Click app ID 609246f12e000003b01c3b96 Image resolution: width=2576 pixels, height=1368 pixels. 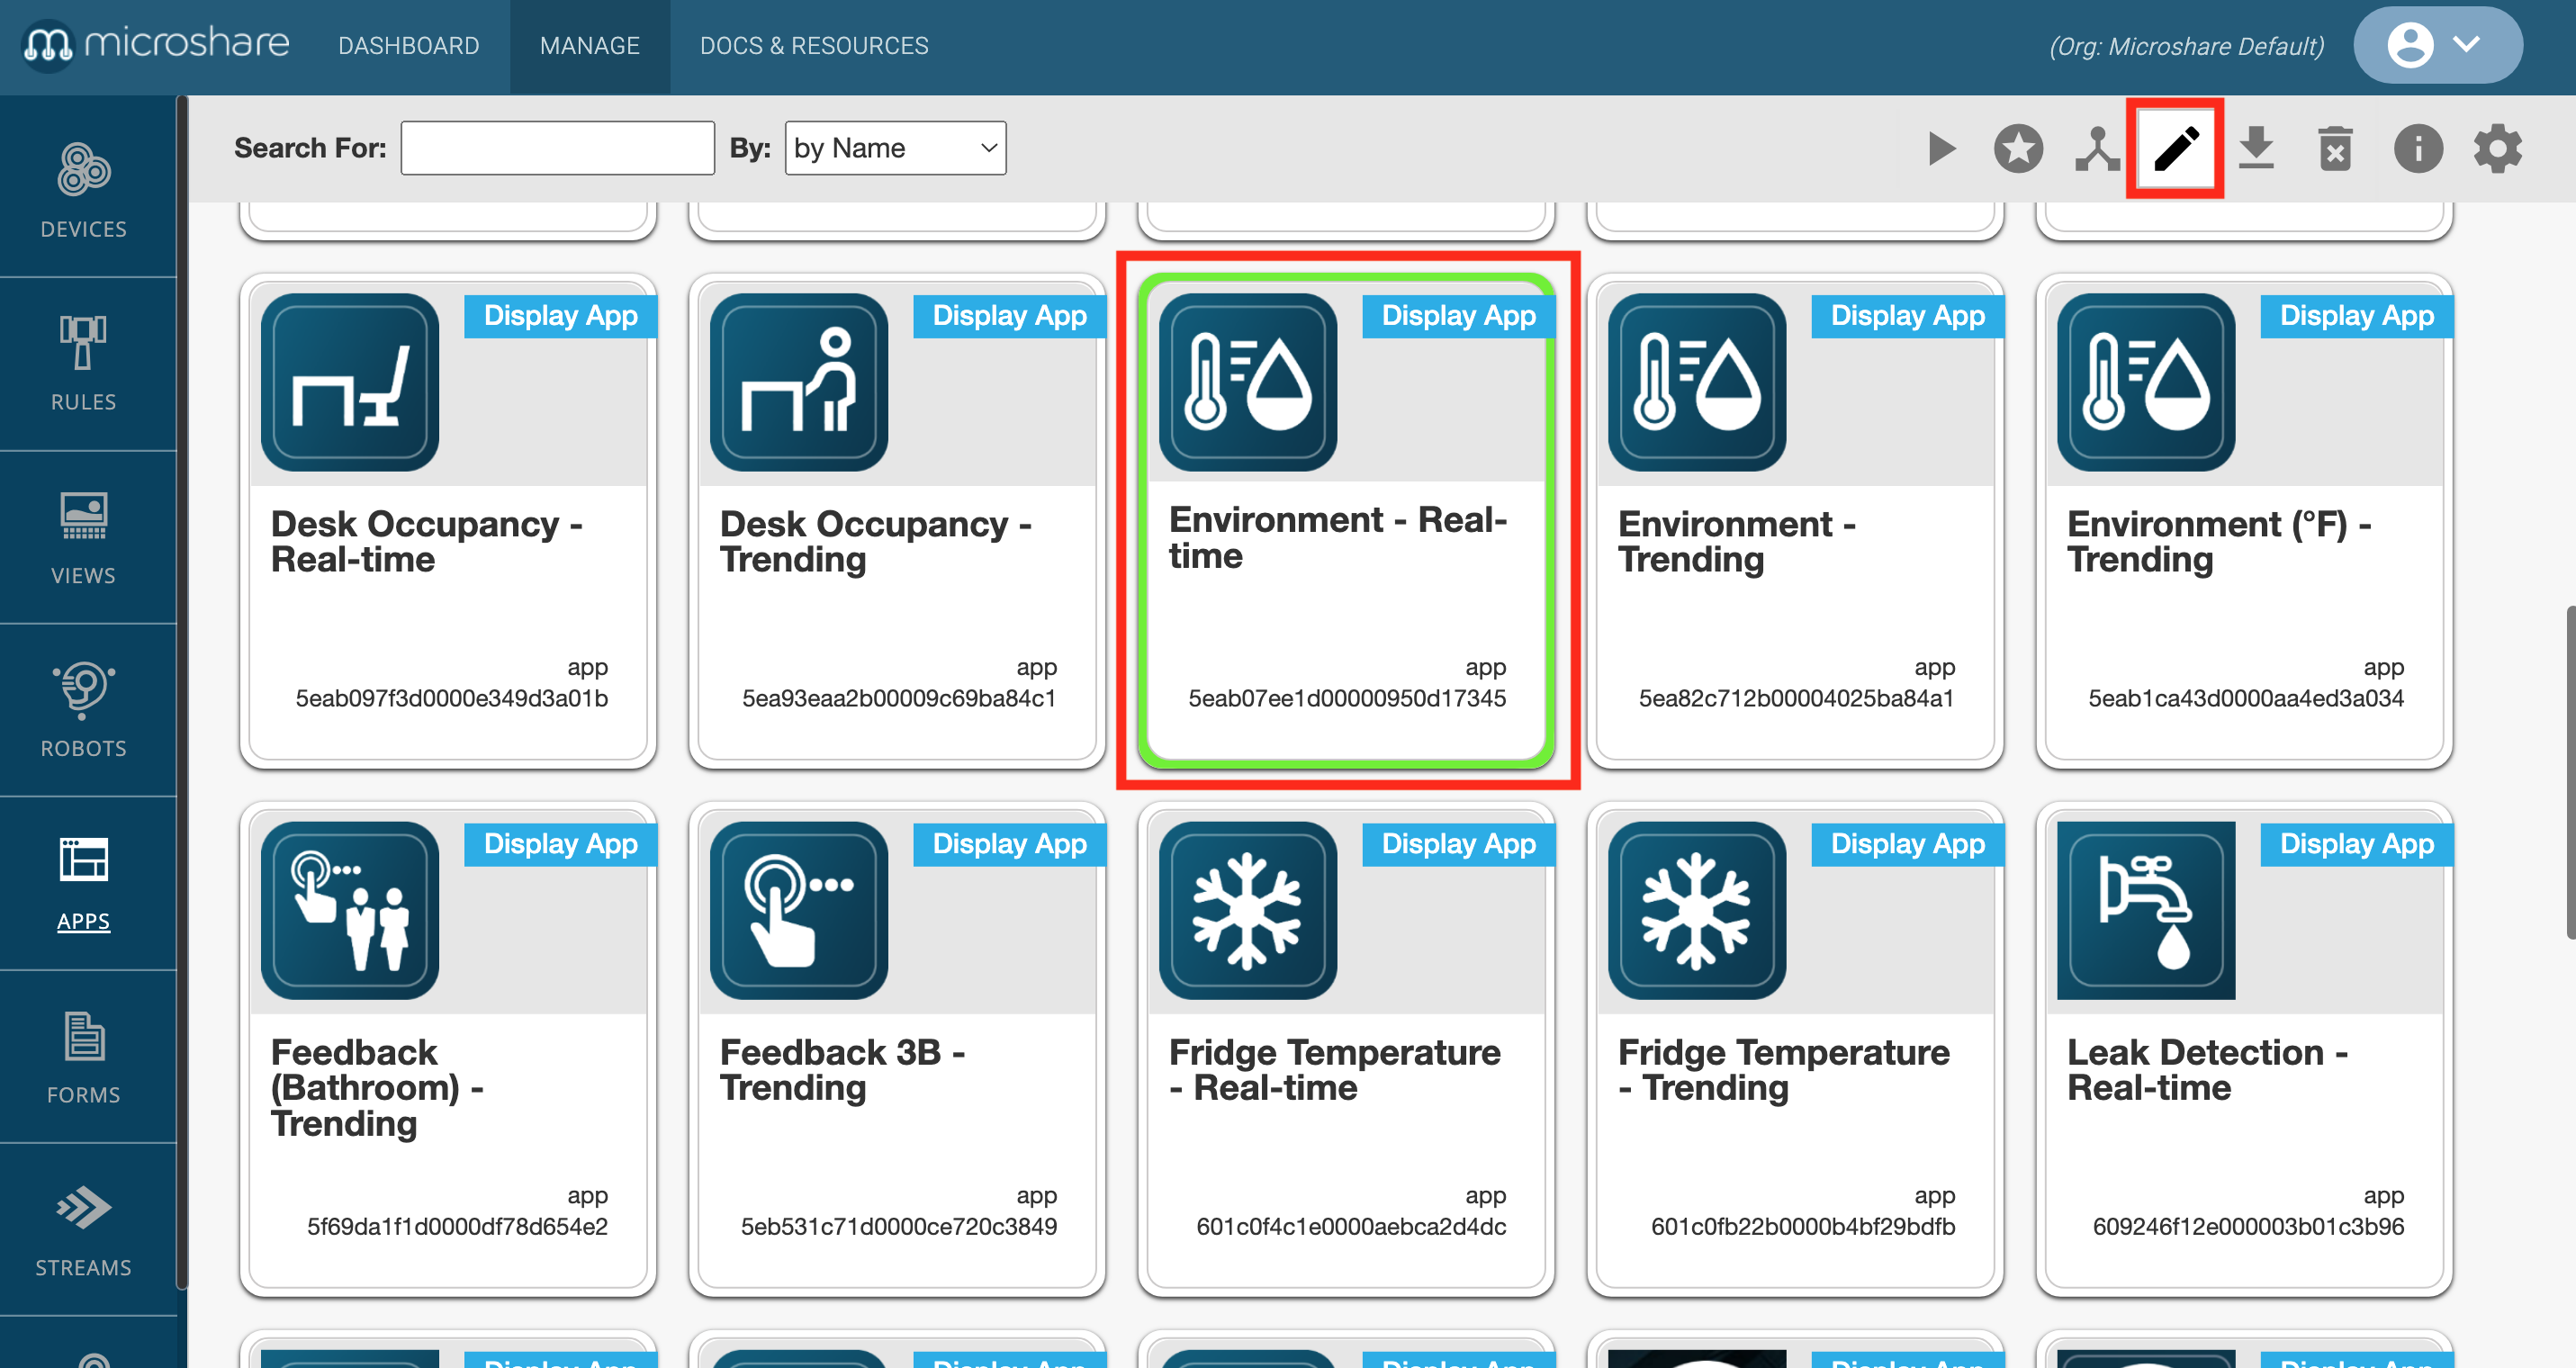click(x=2248, y=1226)
